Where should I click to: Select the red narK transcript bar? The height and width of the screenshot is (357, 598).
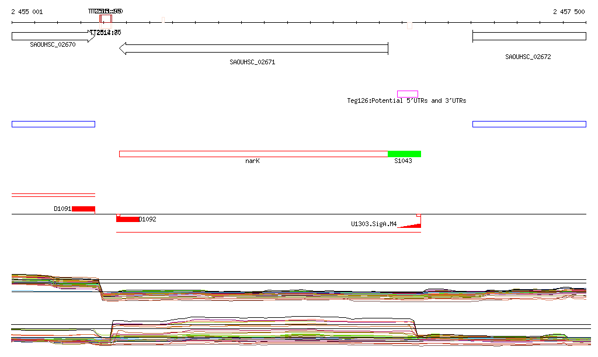(x=253, y=154)
